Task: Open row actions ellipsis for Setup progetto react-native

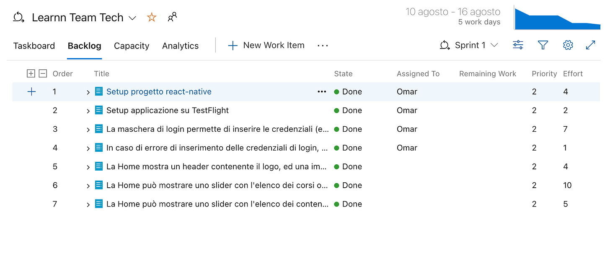Action: tap(322, 92)
